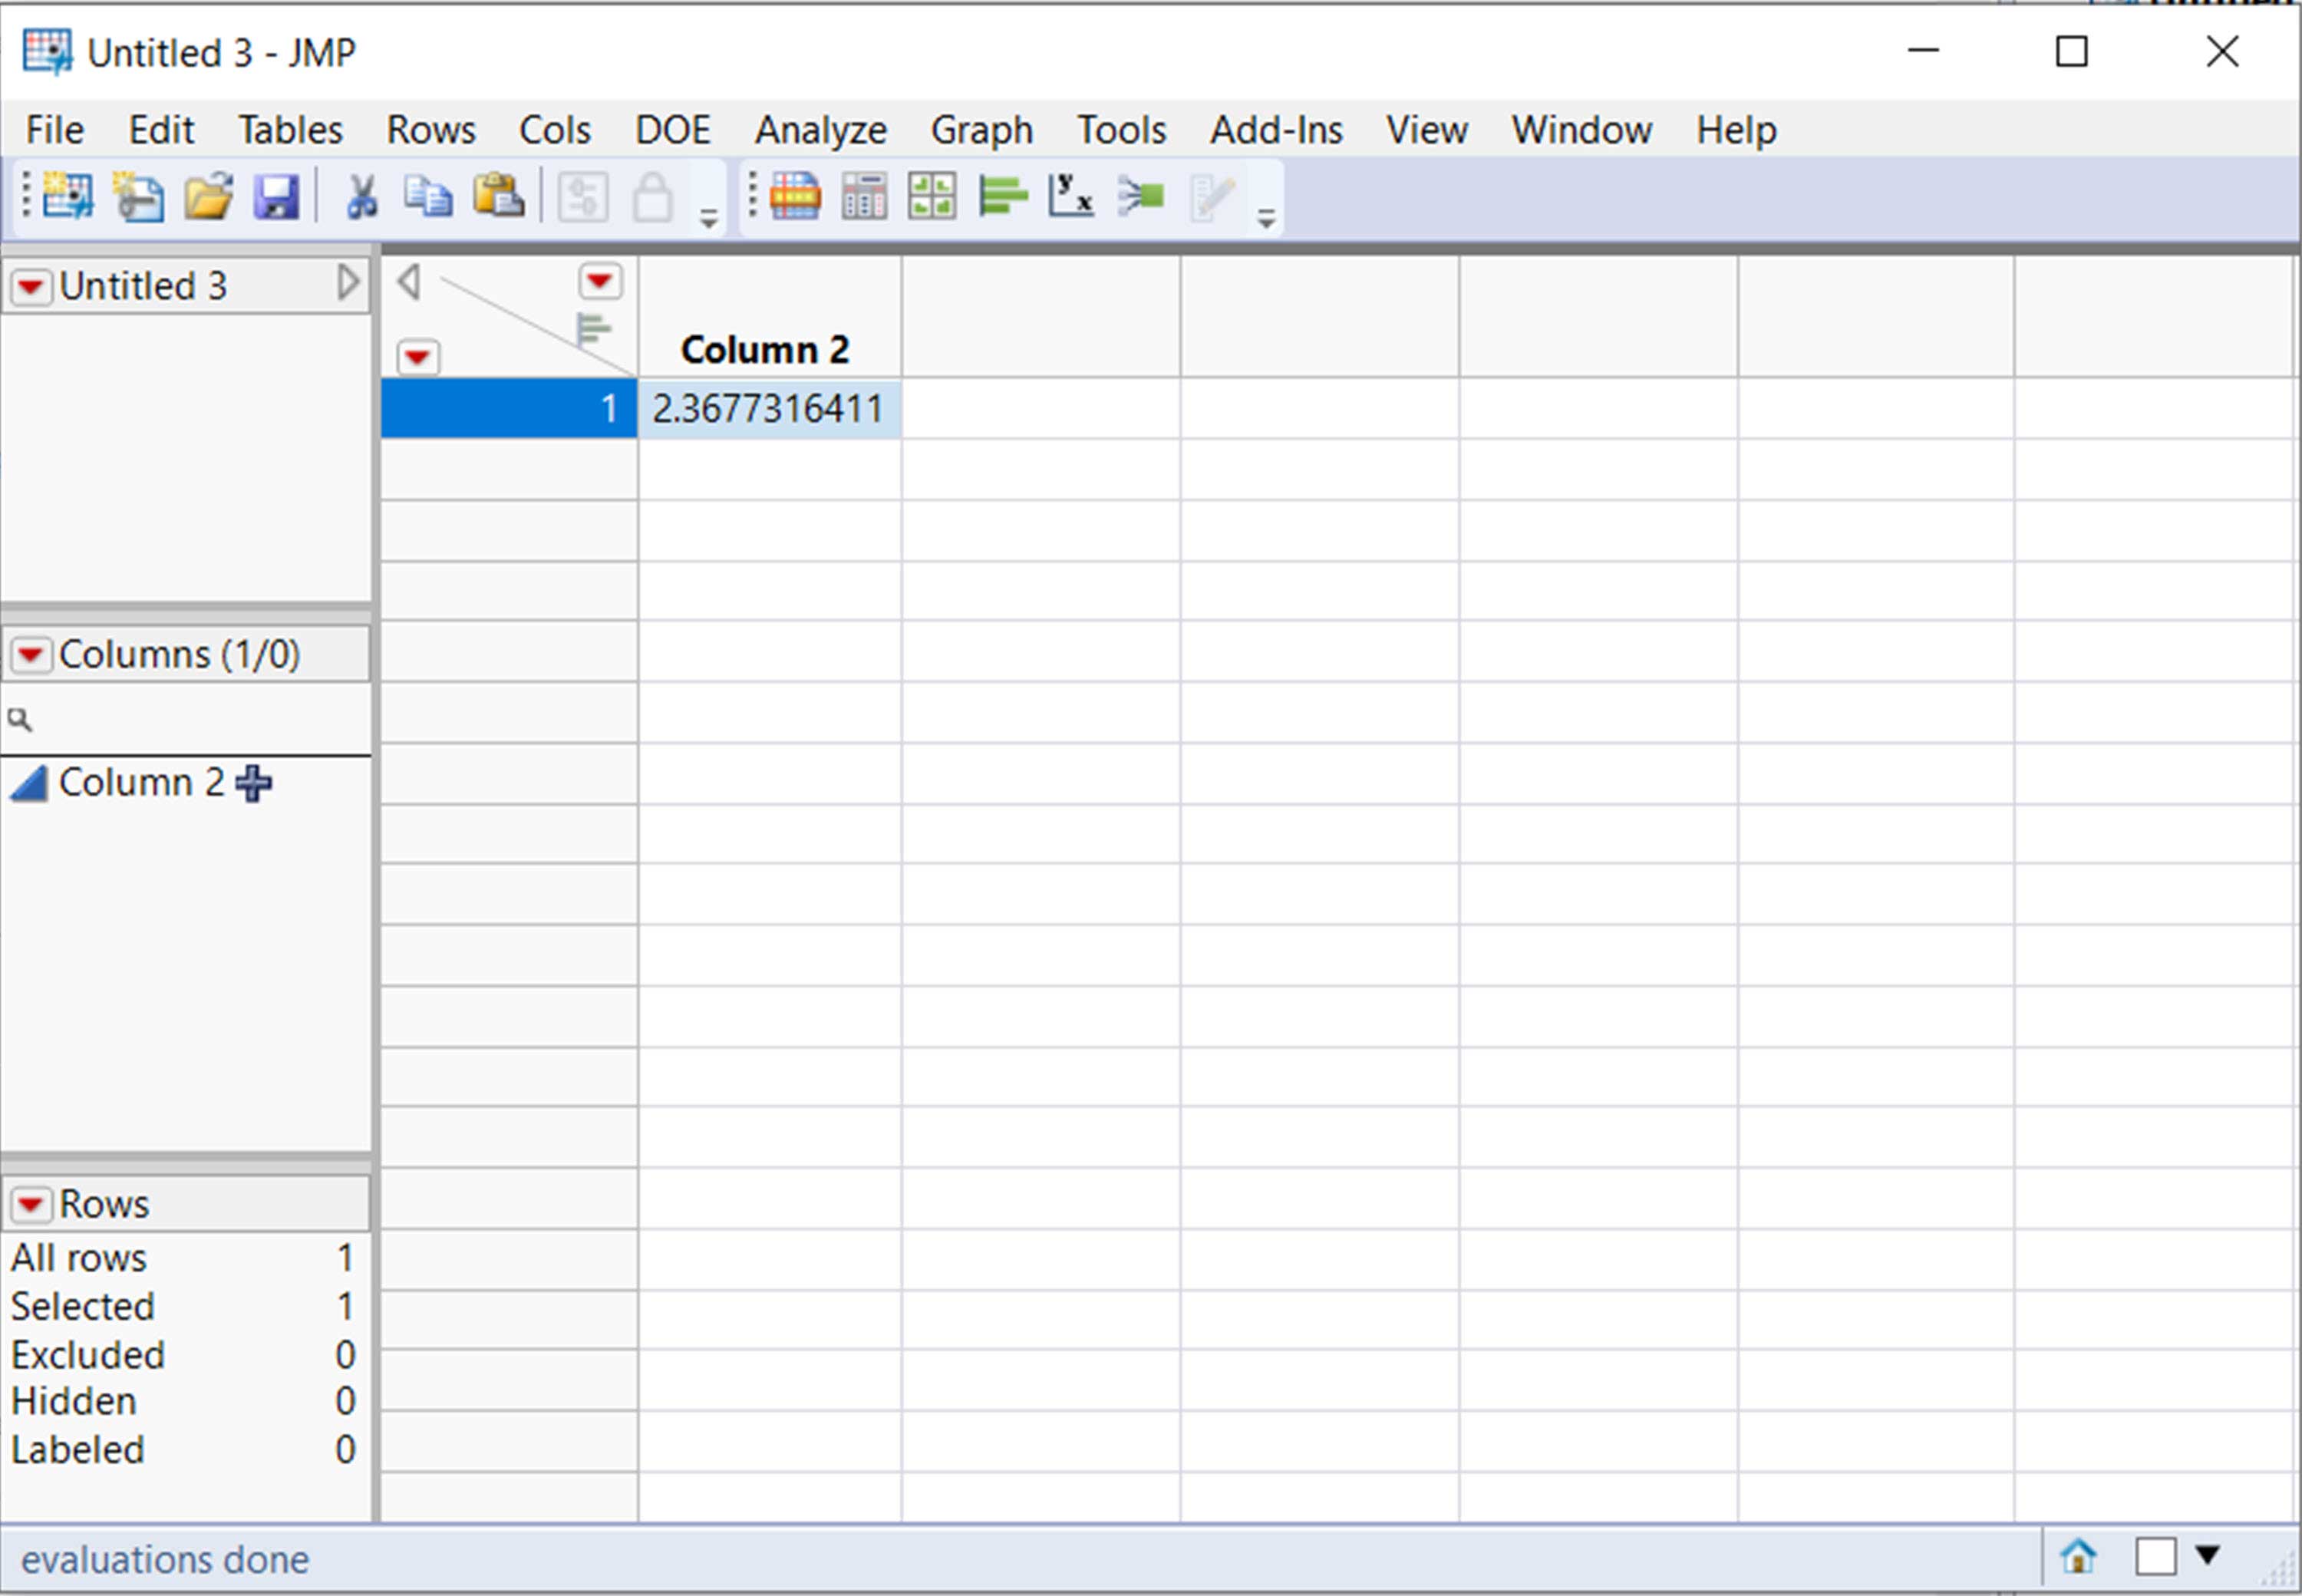Open the DOE menu
Viewport: 2302px width, 1596px height.
click(673, 130)
